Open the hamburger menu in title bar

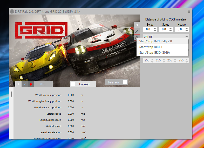pyautogui.click(x=189, y=12)
